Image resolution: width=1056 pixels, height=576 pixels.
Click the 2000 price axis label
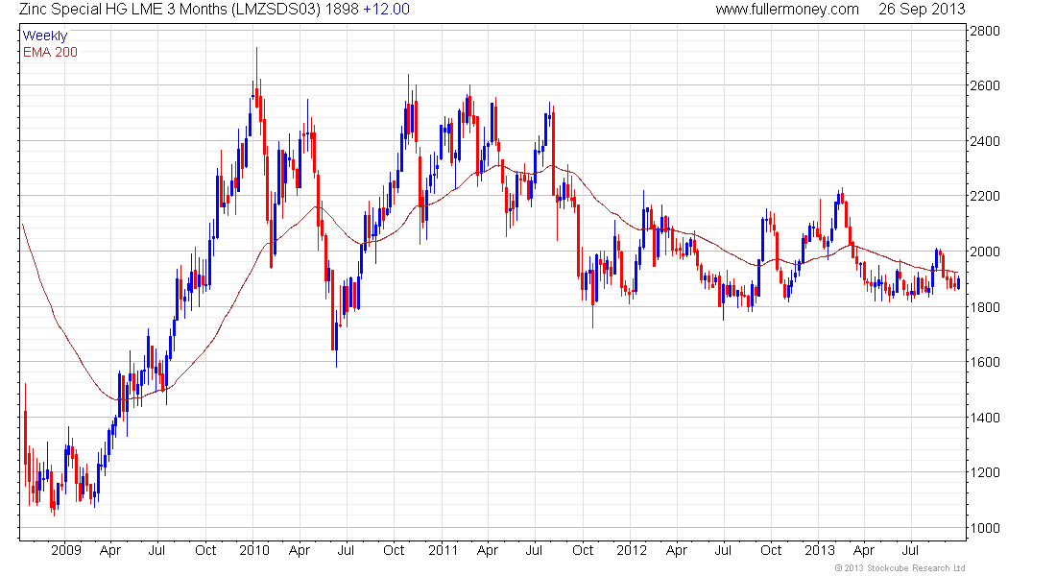(x=985, y=252)
